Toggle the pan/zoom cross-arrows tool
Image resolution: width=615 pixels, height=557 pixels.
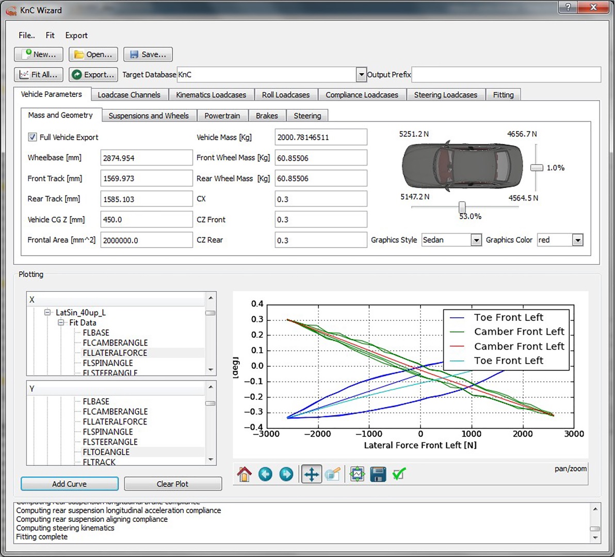311,474
